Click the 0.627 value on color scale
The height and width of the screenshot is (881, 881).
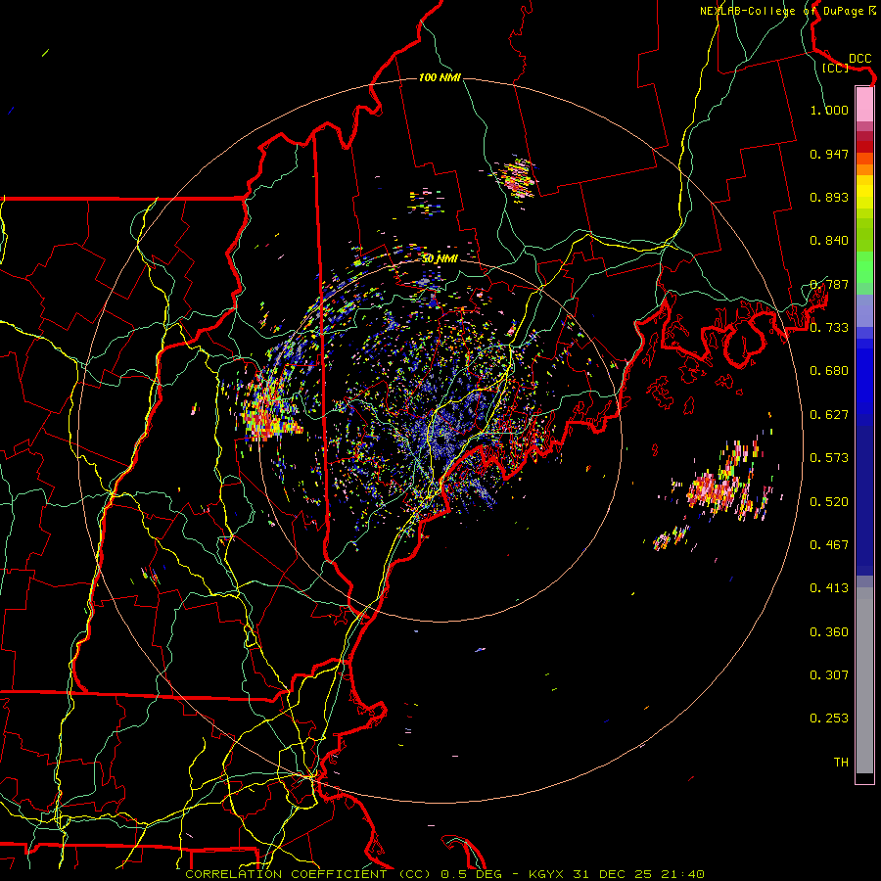pyautogui.click(x=829, y=415)
